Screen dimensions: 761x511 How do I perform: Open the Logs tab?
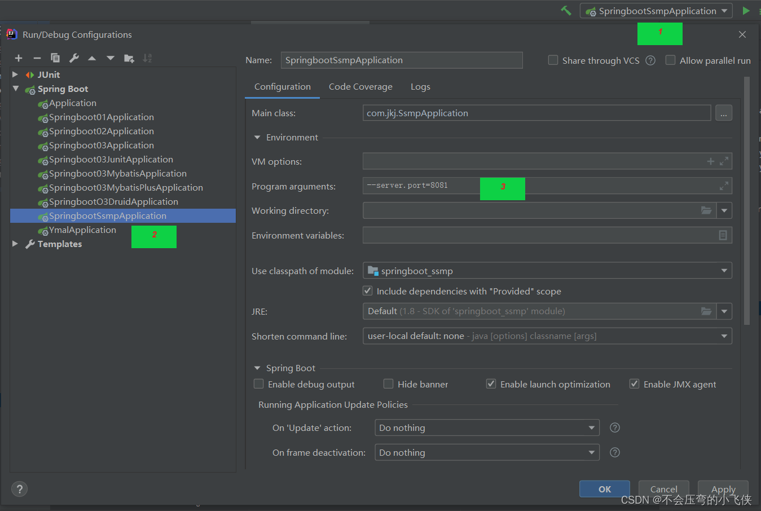tap(420, 87)
